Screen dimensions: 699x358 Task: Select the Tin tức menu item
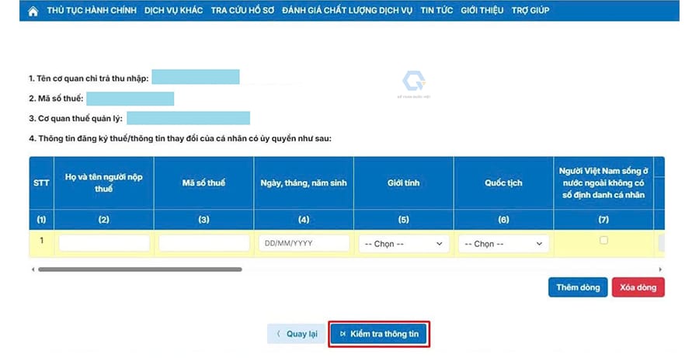point(437,11)
